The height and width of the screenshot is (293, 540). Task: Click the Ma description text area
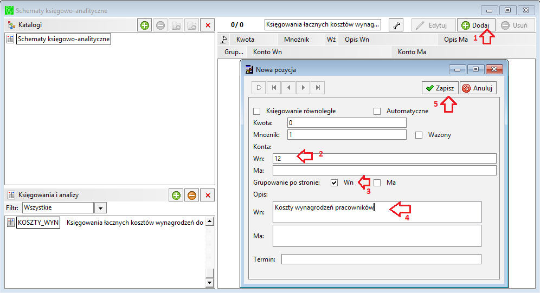[x=377, y=236]
